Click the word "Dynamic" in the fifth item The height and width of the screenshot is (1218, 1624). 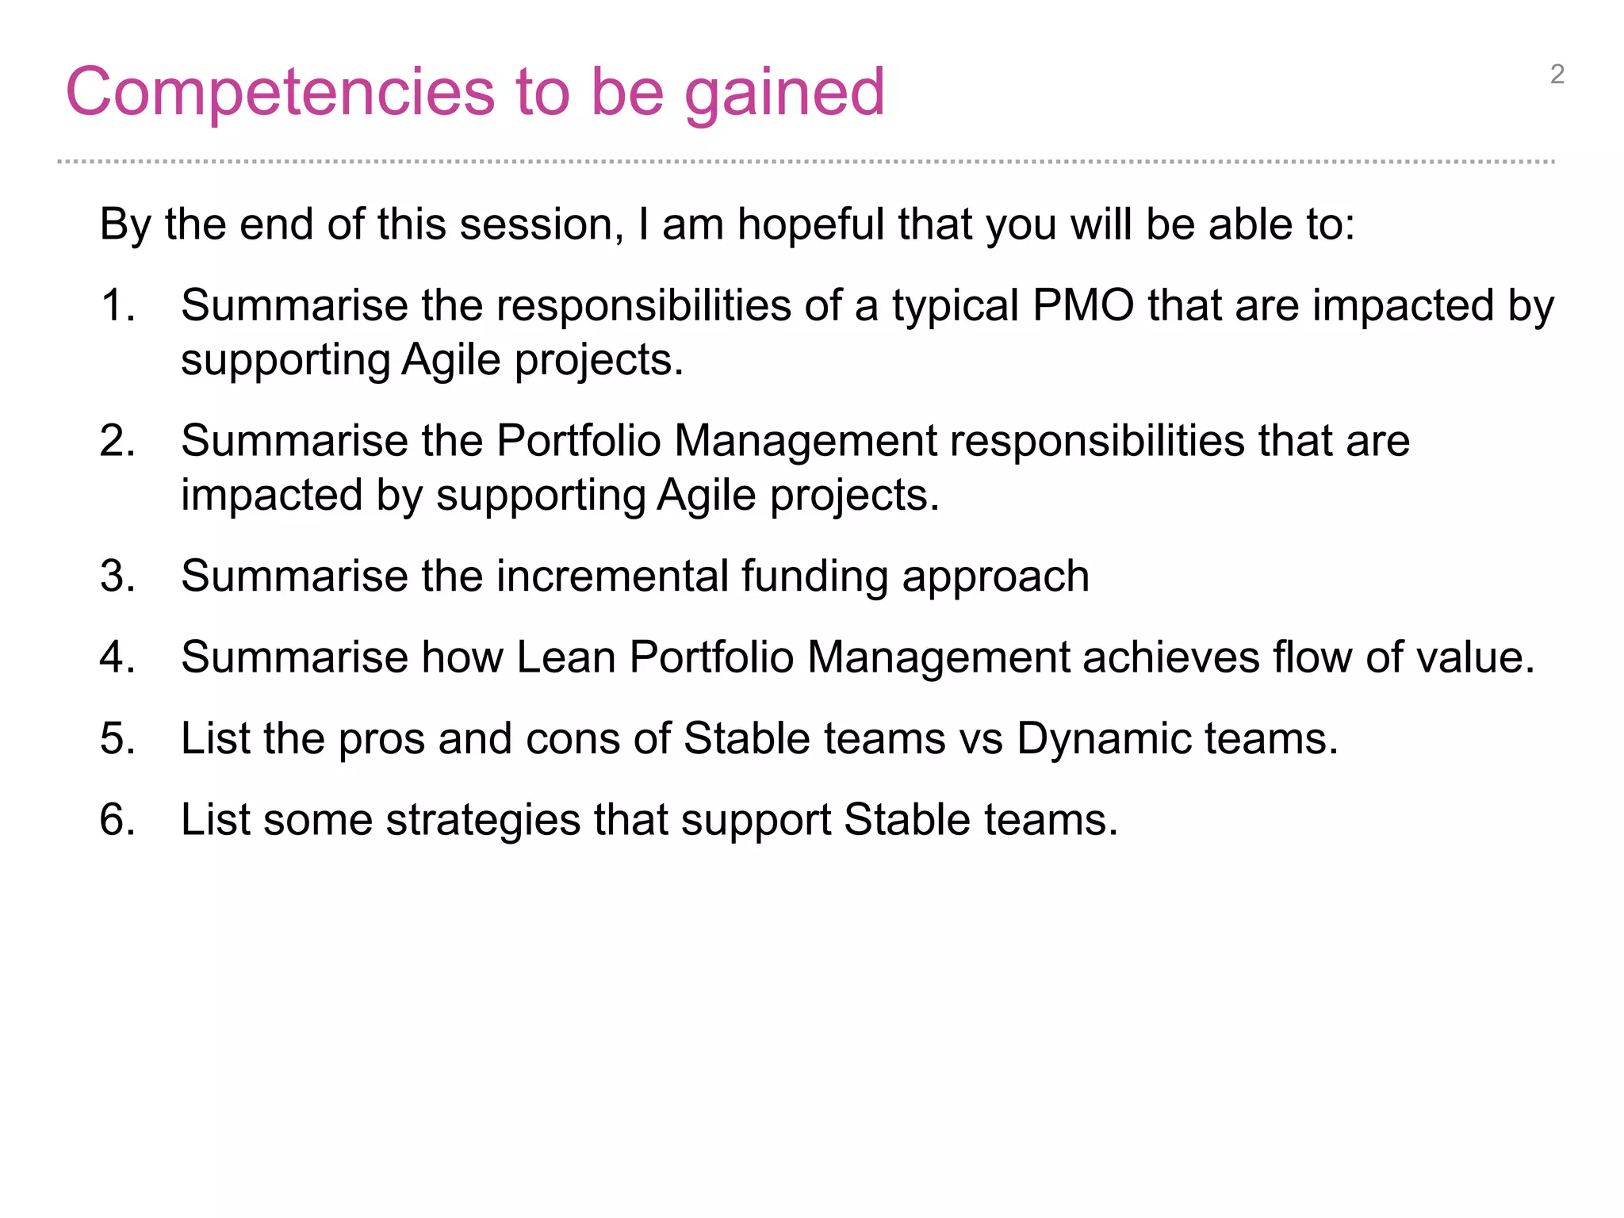tap(1104, 738)
